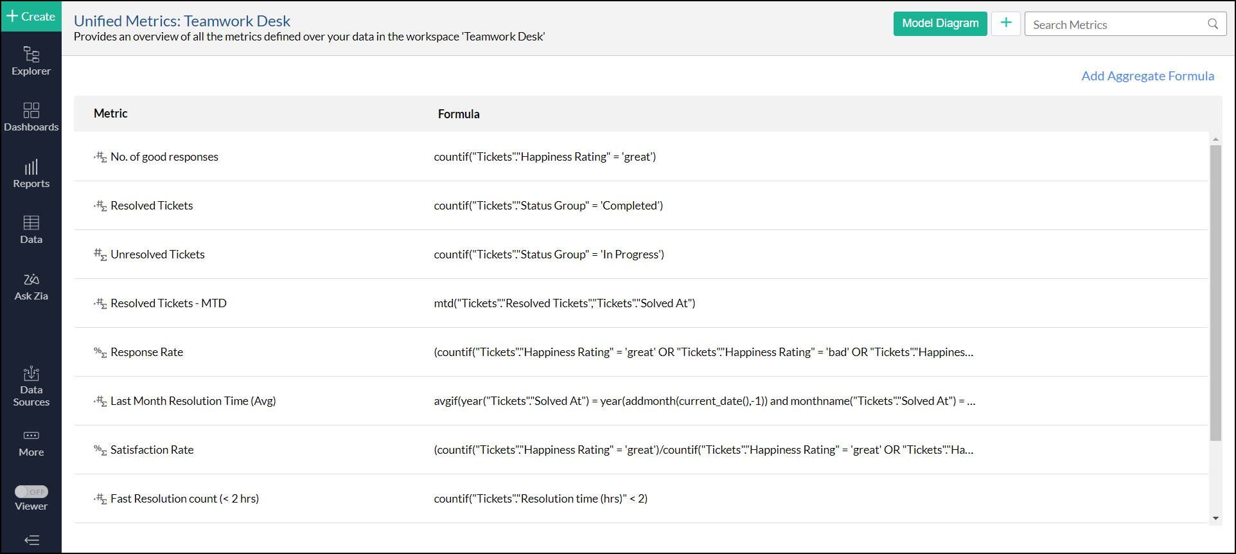Click the Search Metrics input field
1236x554 pixels.
[x=1118, y=24]
